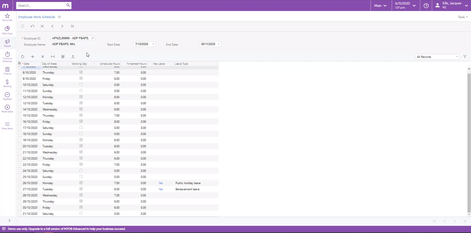The image size is (471, 233).
Task: Click into the Search input field
Action: pos(41,5)
